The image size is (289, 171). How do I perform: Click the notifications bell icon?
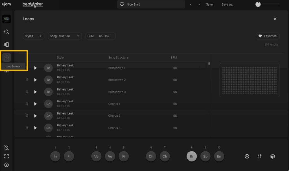(6, 148)
